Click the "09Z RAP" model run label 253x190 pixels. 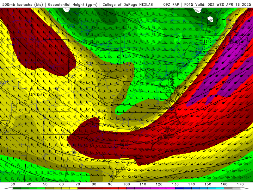tap(171, 4)
